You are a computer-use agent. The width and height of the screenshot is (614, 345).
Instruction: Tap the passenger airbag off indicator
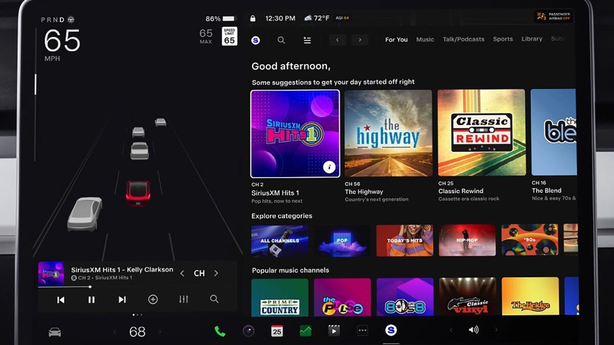(554, 16)
